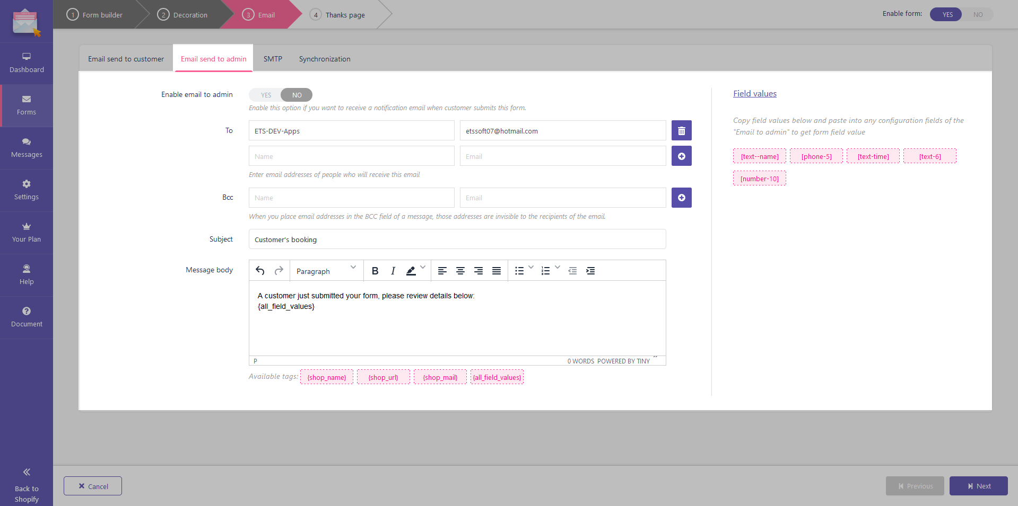Image resolution: width=1018 pixels, height=506 pixels.
Task: Switch Enable email to admin to NO
Action: coord(297,95)
